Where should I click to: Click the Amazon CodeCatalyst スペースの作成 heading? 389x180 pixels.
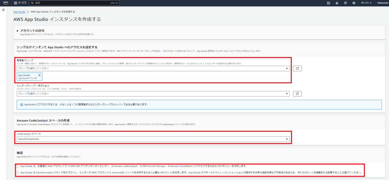[x=43, y=120]
